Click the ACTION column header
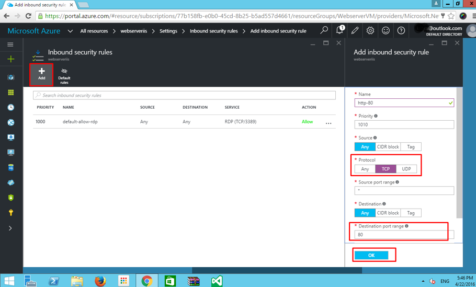476x287 pixels. click(309, 107)
